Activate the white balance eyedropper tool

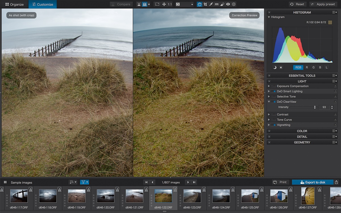point(211,4)
